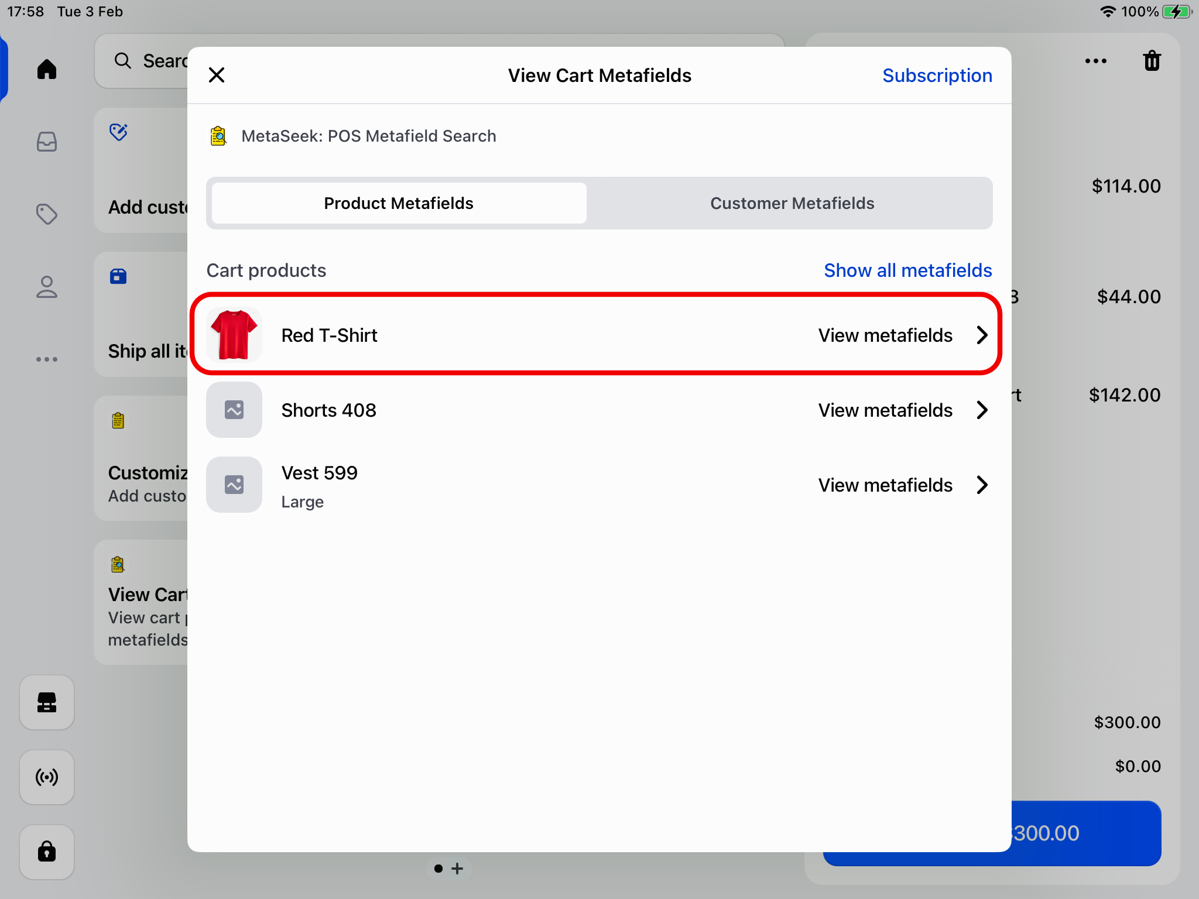Open the Home sidebar icon
Screen dimensions: 1199x899
pyautogui.click(x=47, y=69)
